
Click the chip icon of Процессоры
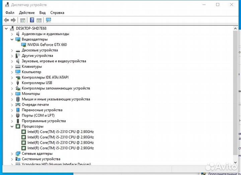18,126
